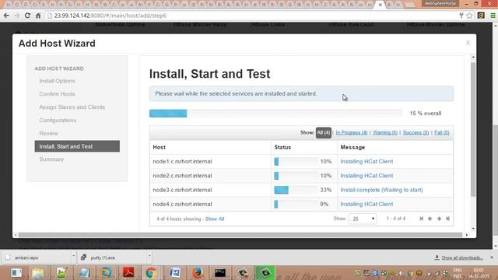Image resolution: width=498 pixels, height=280 pixels.
Task: Click the browser Forward arrow
Action: pyautogui.click(x=16, y=16)
